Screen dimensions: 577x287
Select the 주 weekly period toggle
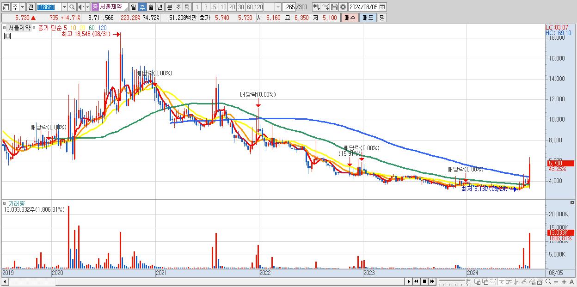(142, 7)
